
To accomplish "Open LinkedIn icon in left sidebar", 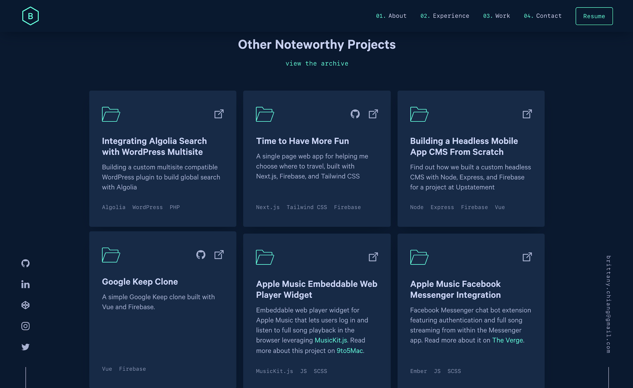I will [x=25, y=284].
